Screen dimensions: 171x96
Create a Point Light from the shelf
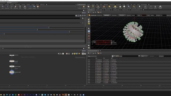(x=84, y=7)
